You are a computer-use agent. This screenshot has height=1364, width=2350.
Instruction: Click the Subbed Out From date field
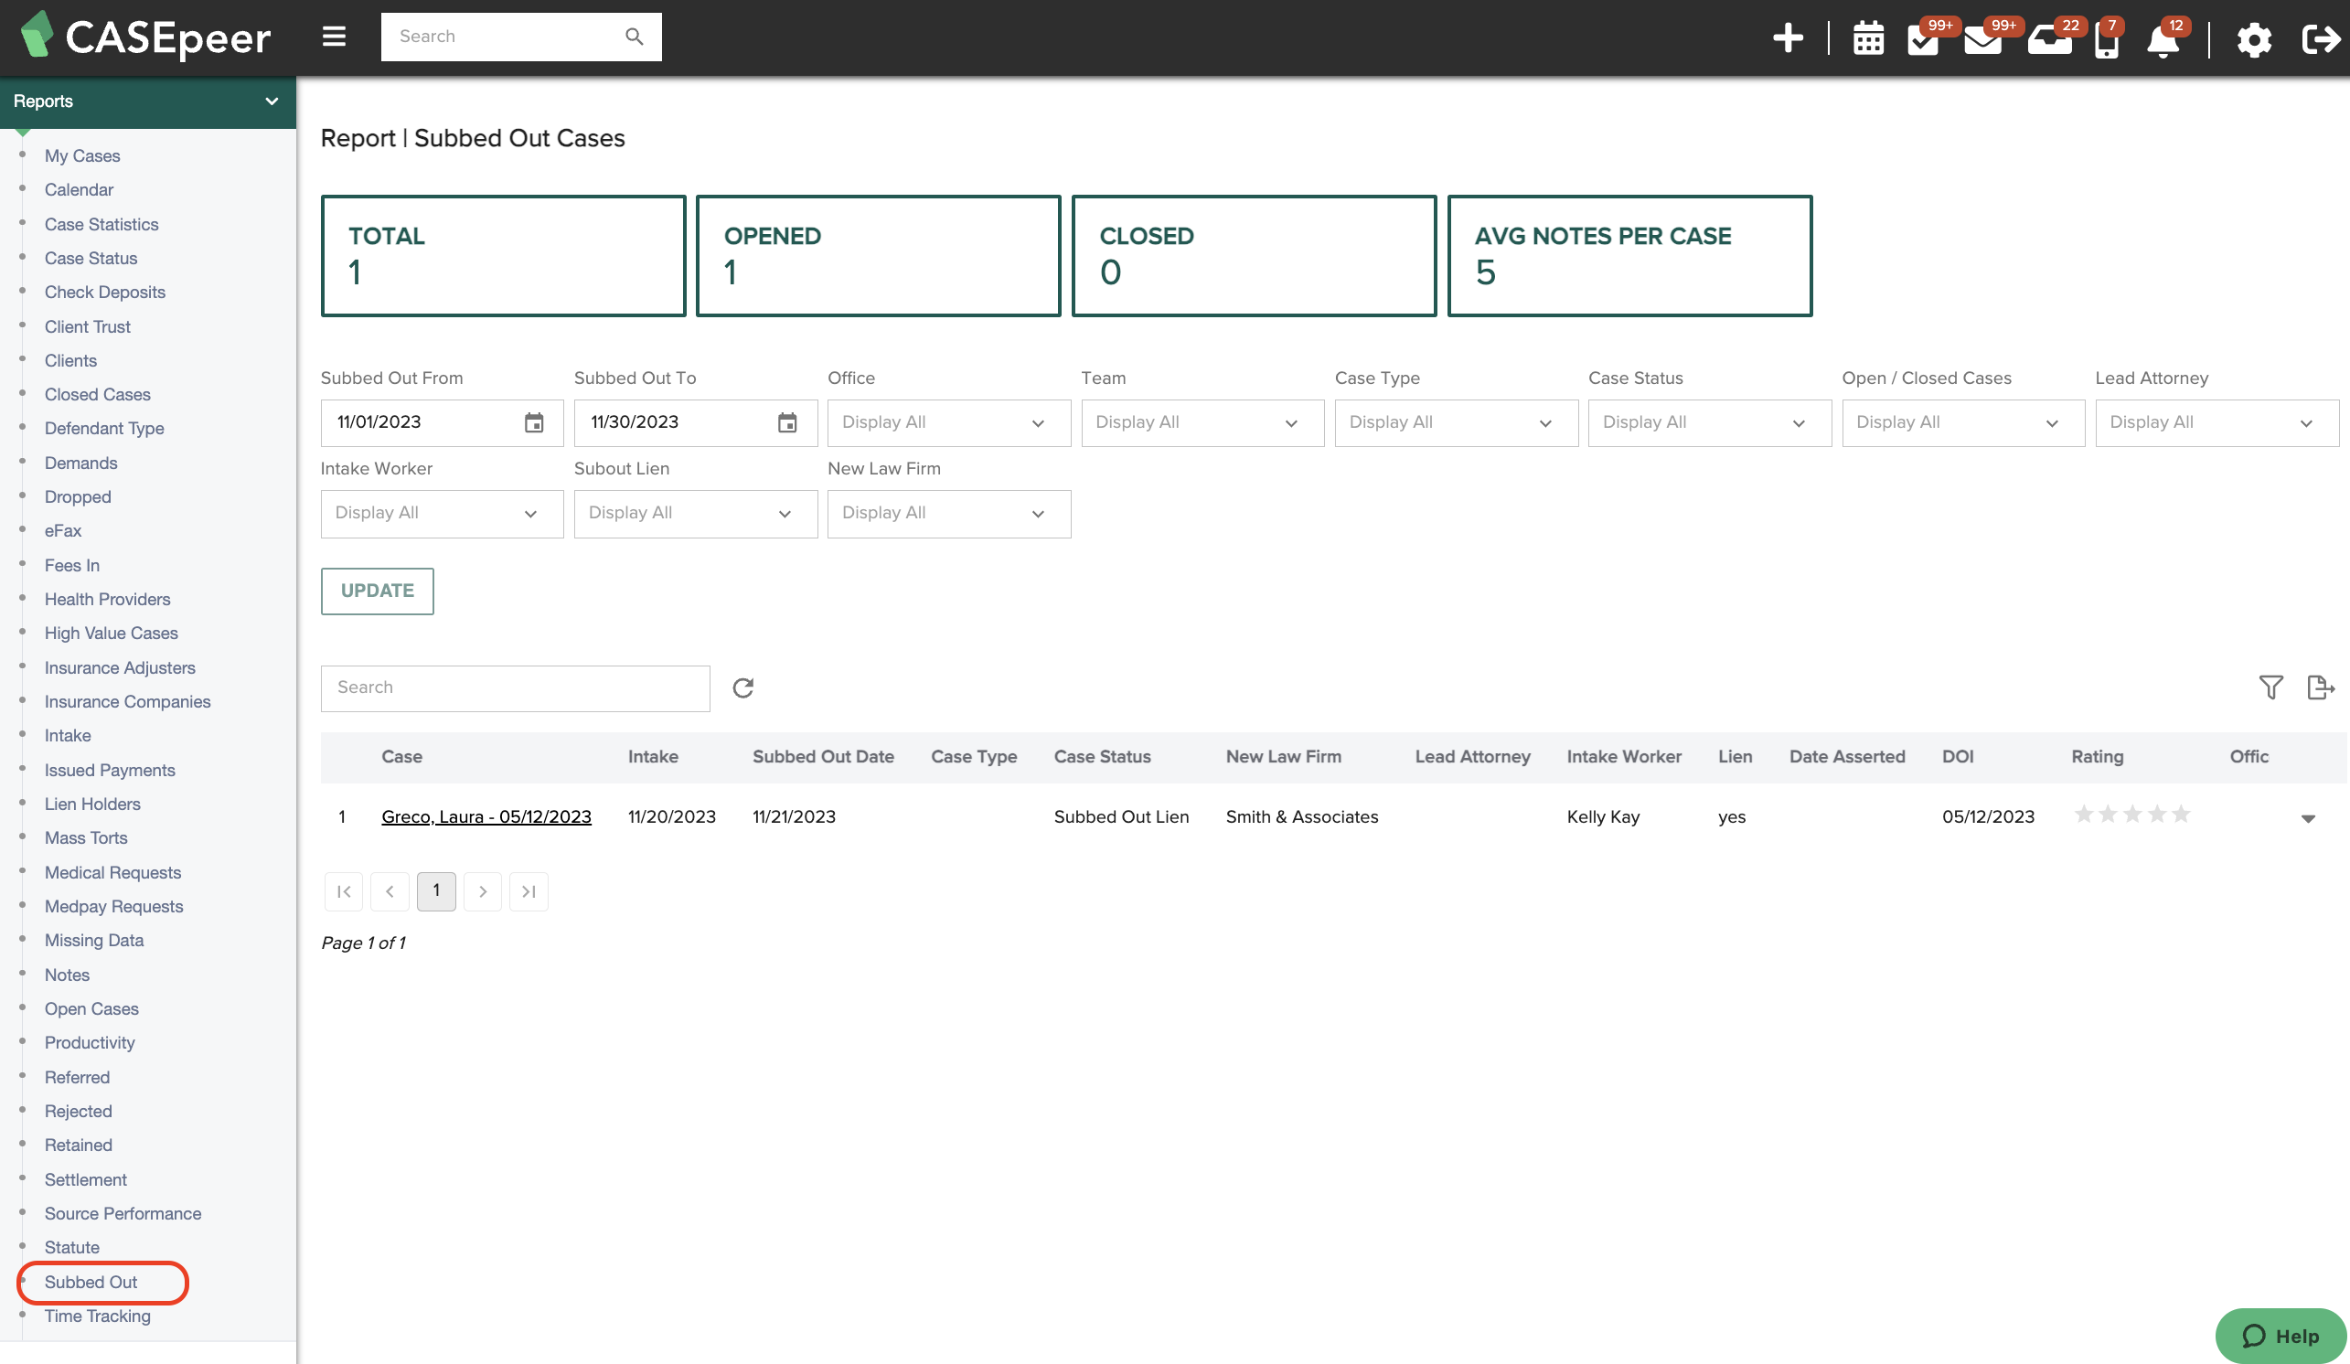[x=442, y=422]
